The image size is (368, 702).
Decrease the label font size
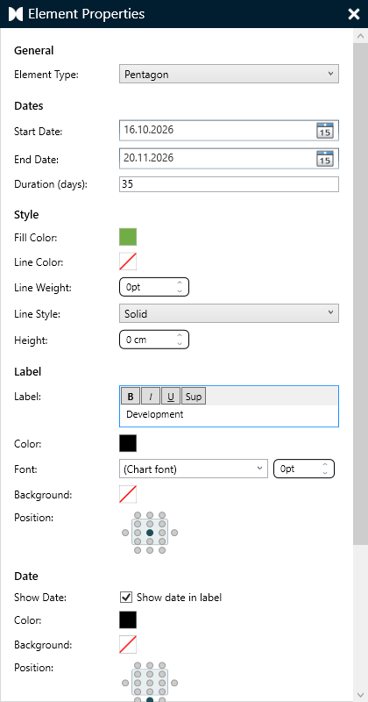(x=325, y=472)
